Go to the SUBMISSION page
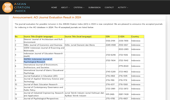Image resolution: width=170 pixels, height=100 pixels. click(x=95, y=7)
